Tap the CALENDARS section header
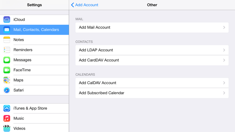The image size is (235, 132). (85, 75)
